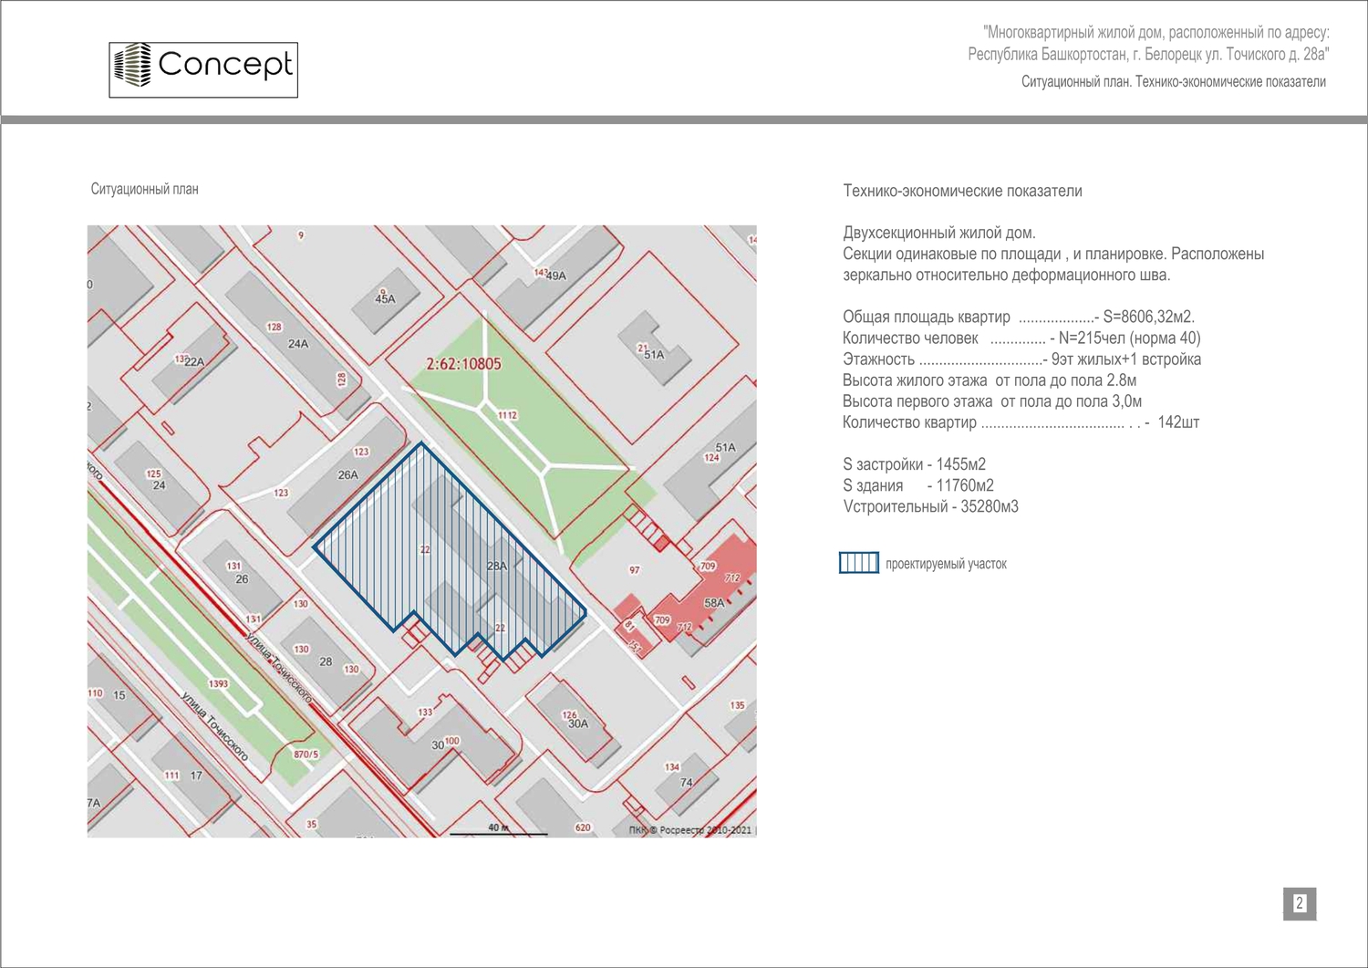This screenshot has height=968, width=1368.
Task: Click the red building labeled 58A
Action: click(713, 603)
